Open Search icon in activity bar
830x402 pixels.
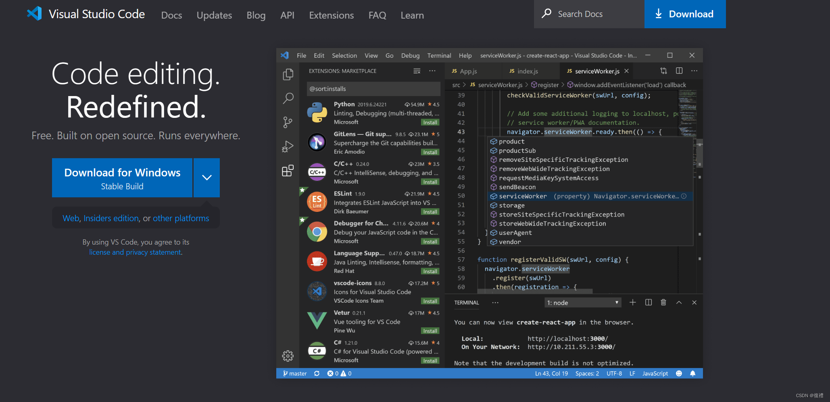[x=288, y=98]
